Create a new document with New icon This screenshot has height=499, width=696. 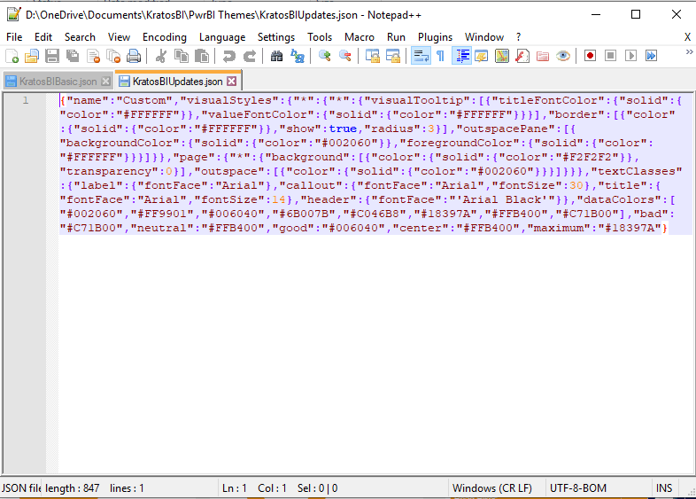coord(12,56)
